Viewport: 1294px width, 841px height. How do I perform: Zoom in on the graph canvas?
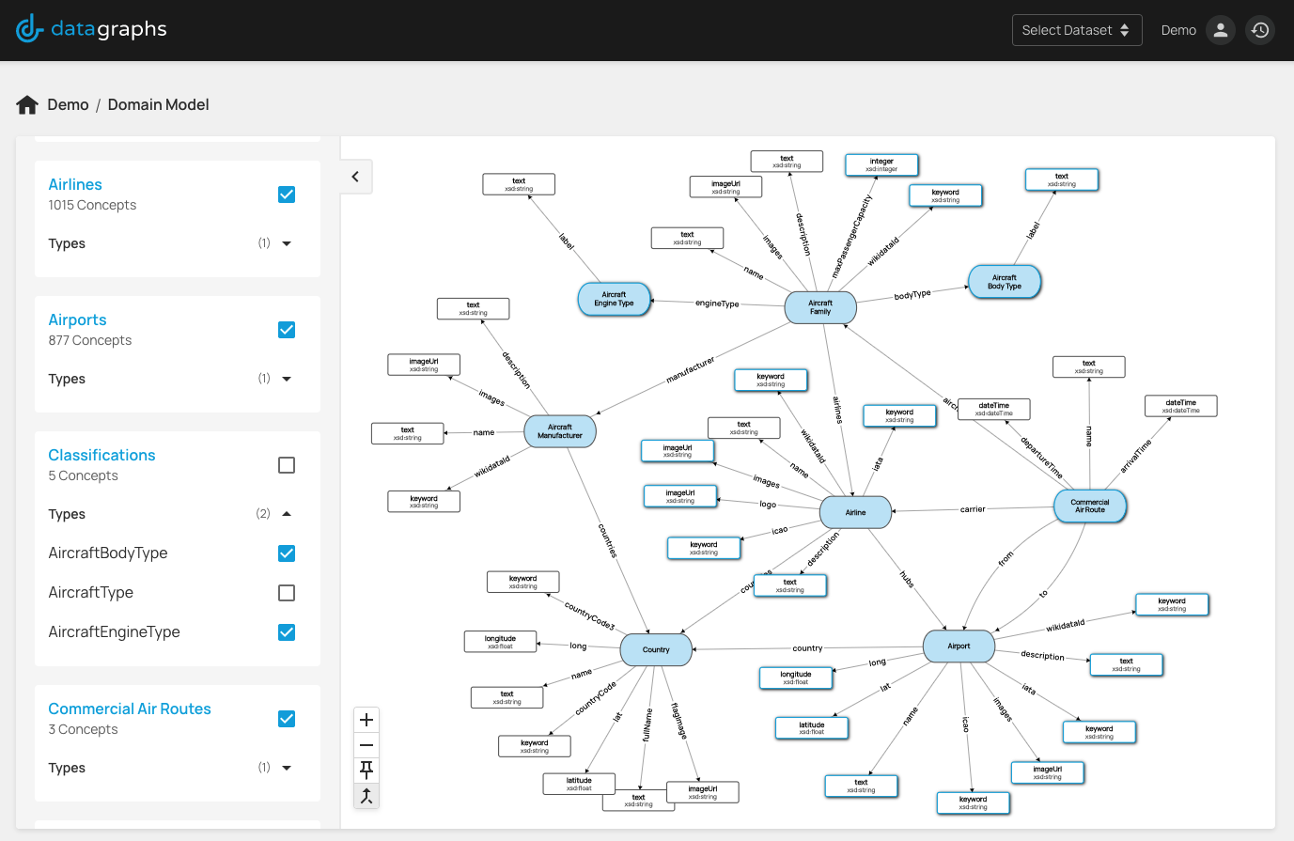click(366, 719)
